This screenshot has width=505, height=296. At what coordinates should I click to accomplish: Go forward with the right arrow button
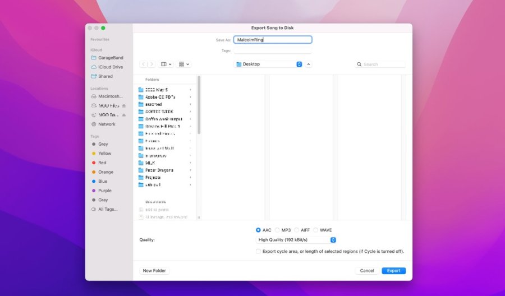(x=151, y=64)
